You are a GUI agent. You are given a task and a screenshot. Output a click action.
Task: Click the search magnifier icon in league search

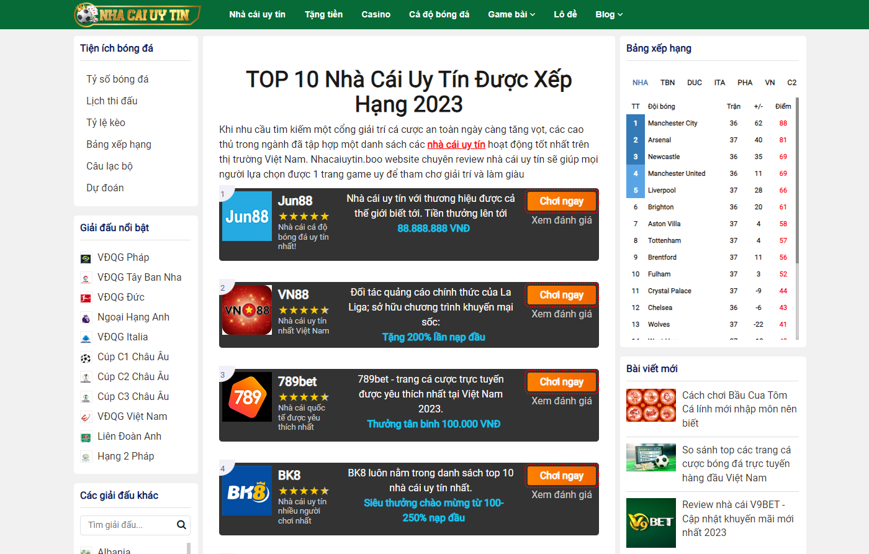tap(181, 525)
